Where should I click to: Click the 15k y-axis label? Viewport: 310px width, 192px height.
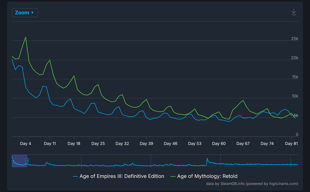point(295,77)
